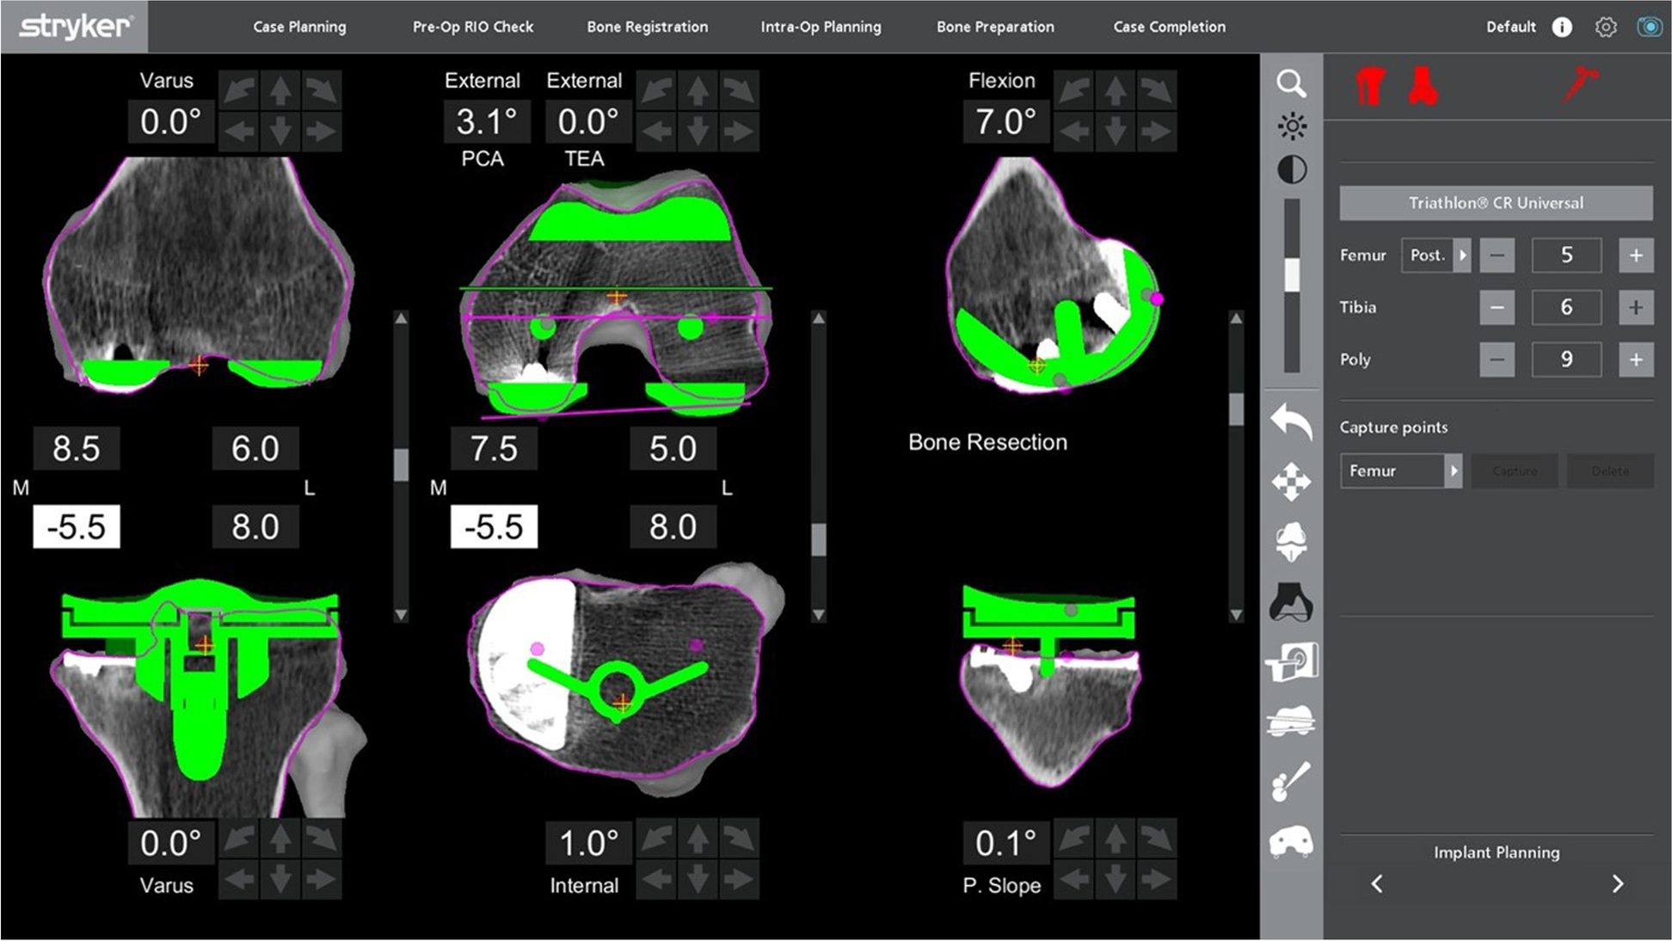This screenshot has height=941, width=1672.
Task: Expand the Femur Post. dropdown arrow
Action: (1462, 255)
